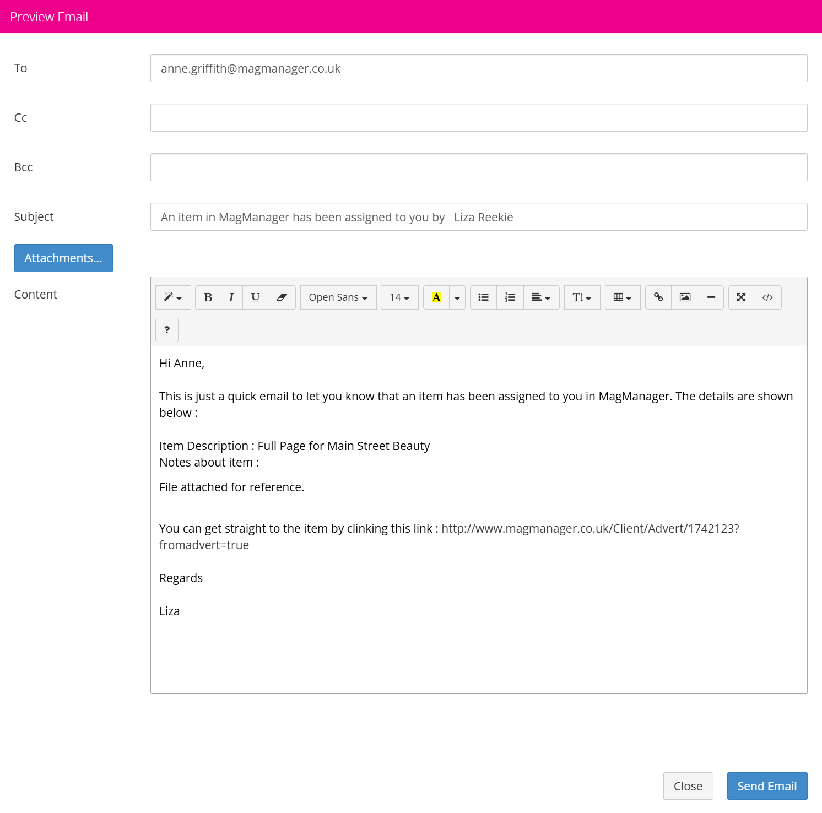Open the help question mark button
Viewport: 822px width, 813px height.
[x=167, y=330]
